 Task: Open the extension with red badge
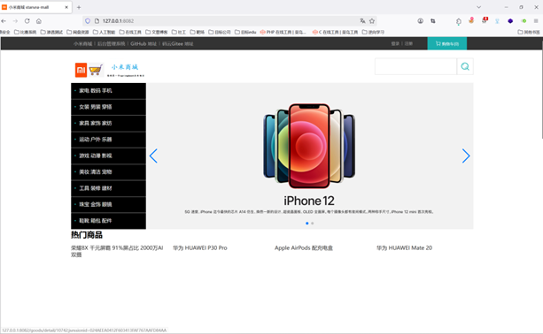[x=485, y=20]
